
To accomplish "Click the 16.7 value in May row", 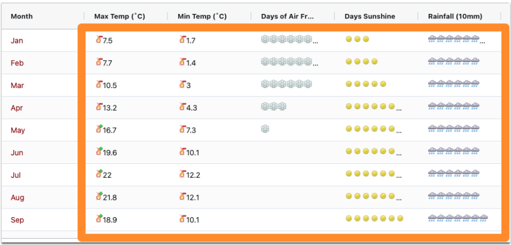I will coord(110,131).
